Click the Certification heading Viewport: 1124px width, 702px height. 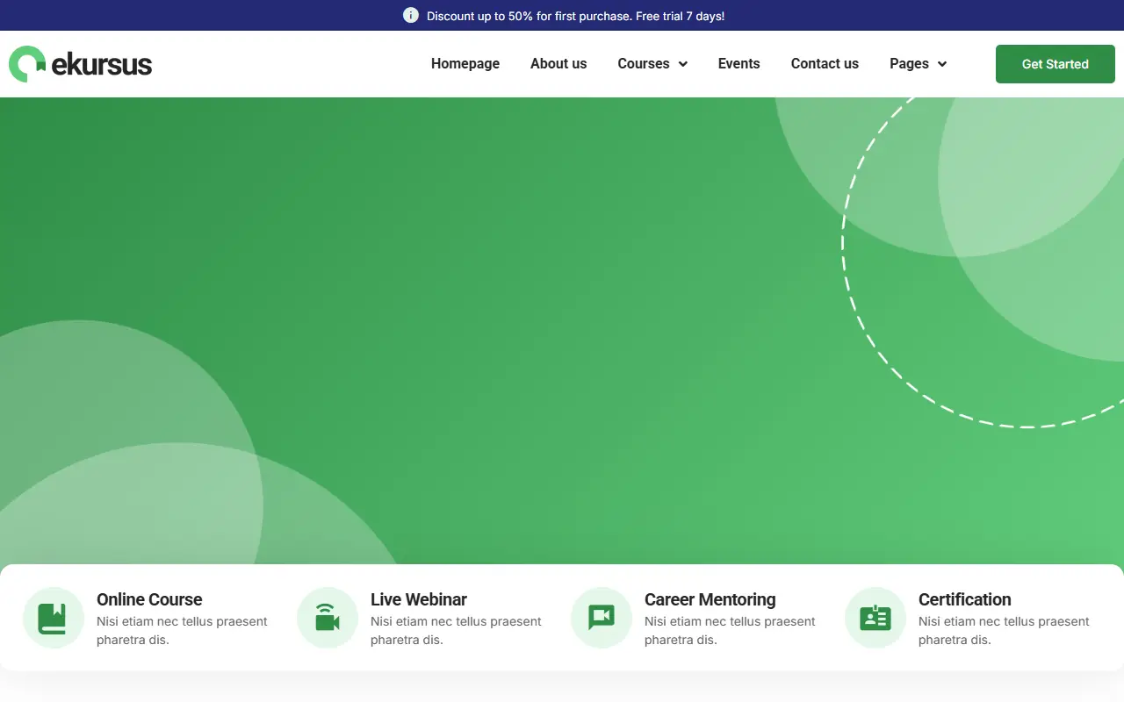[965, 599]
